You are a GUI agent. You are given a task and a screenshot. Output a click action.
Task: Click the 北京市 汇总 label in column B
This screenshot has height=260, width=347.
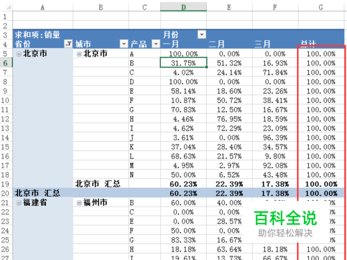tap(98, 184)
